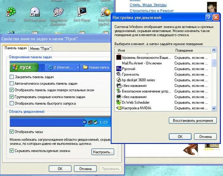Click the Поведение column header
The image size is (223, 176).
coord(192,50)
